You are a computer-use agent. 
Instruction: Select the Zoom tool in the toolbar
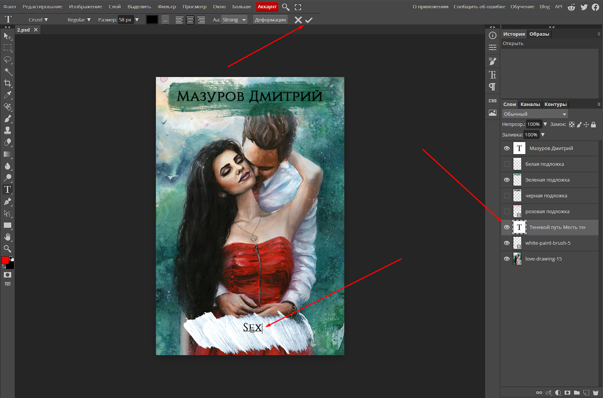click(8, 249)
